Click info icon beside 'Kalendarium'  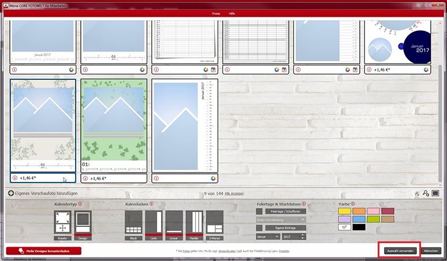pos(151,204)
